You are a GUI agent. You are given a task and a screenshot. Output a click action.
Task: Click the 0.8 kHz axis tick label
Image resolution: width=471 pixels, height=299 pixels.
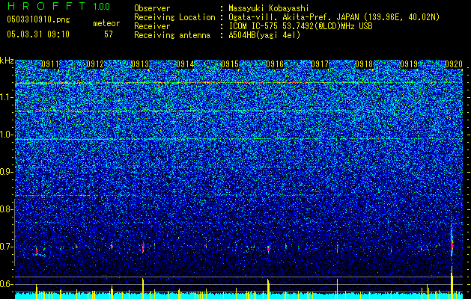click(x=6, y=209)
